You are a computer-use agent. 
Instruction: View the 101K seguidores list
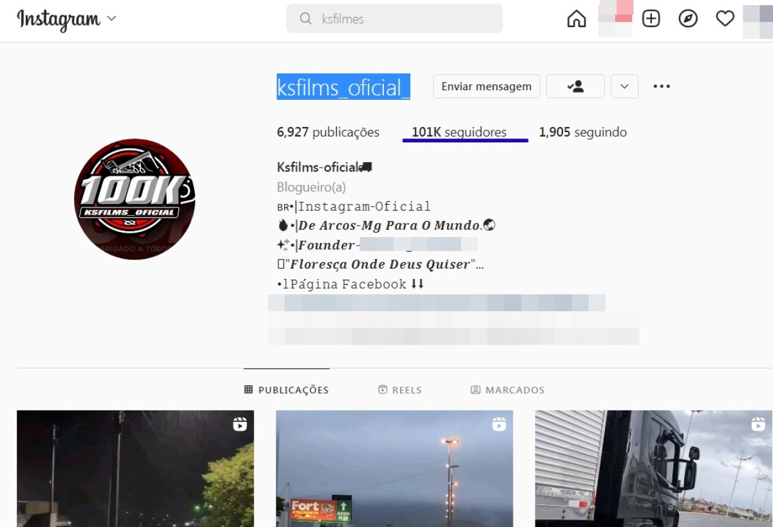coord(459,132)
